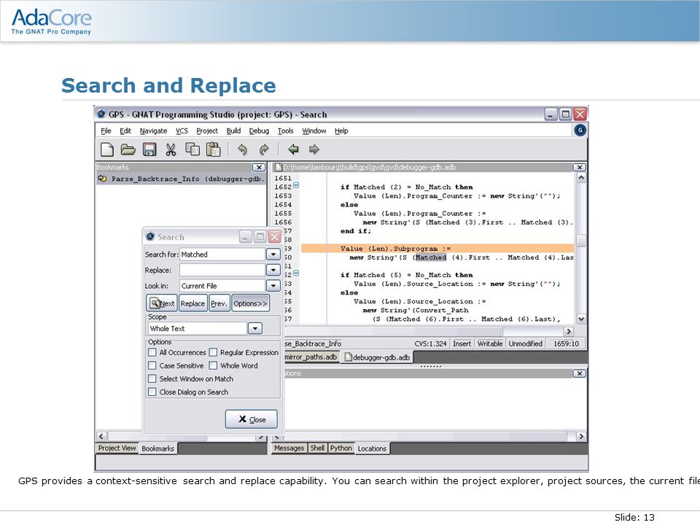Screen dimensions: 700x525
Task: Switch to the Shell tab
Action: tap(317, 448)
